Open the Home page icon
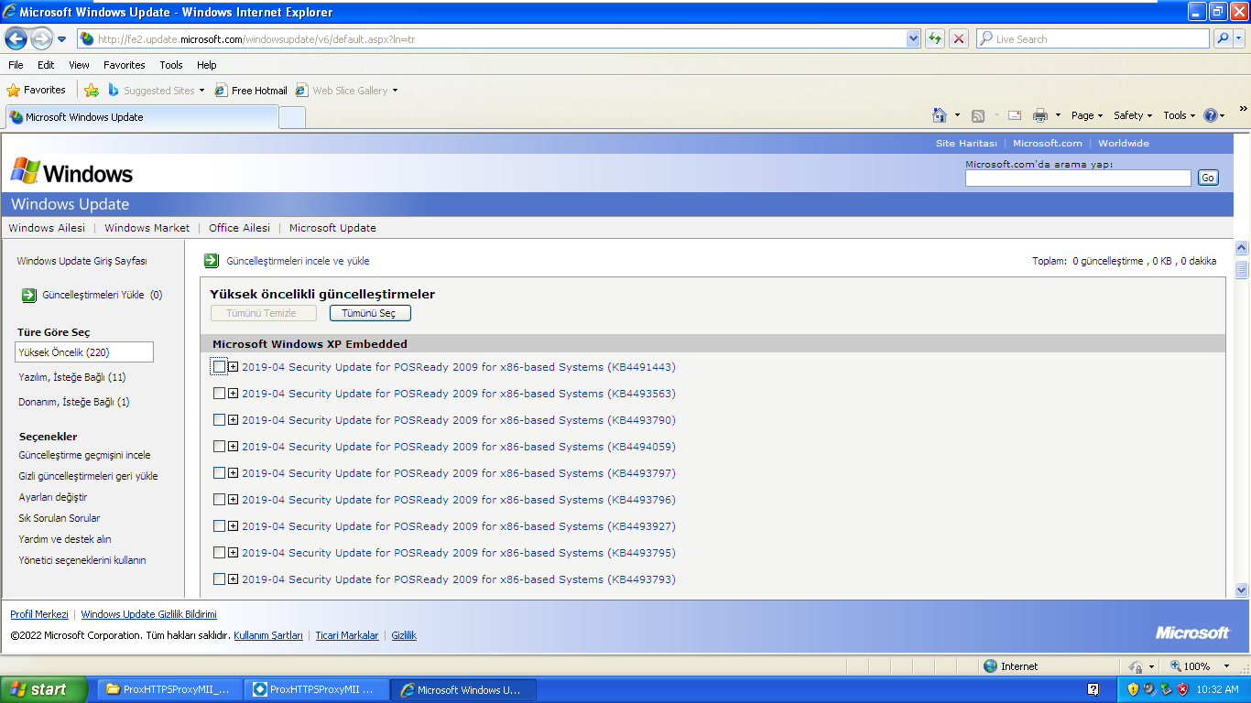 click(x=939, y=115)
